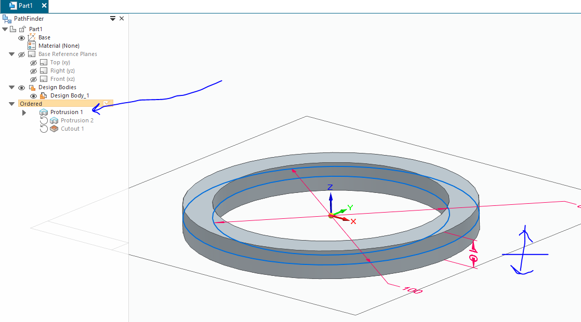Expand the Protrusion 1 feature node
This screenshot has height=322, width=581.
point(24,113)
